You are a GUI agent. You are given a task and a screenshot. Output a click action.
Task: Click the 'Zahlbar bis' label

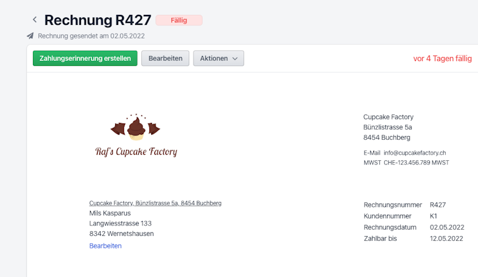[x=380, y=238]
